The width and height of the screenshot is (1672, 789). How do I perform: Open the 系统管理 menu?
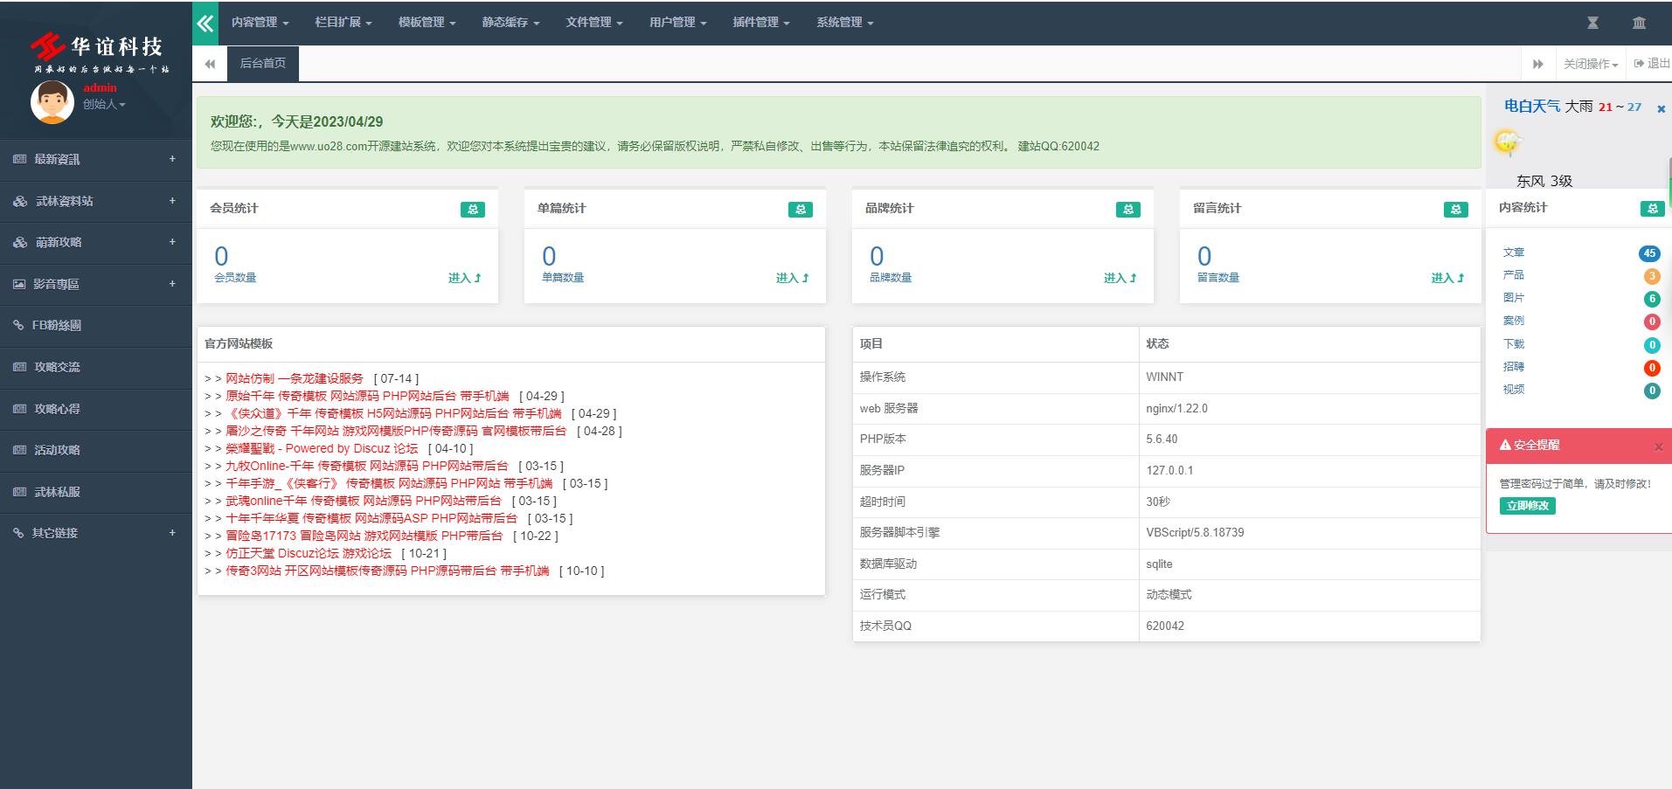(x=844, y=23)
